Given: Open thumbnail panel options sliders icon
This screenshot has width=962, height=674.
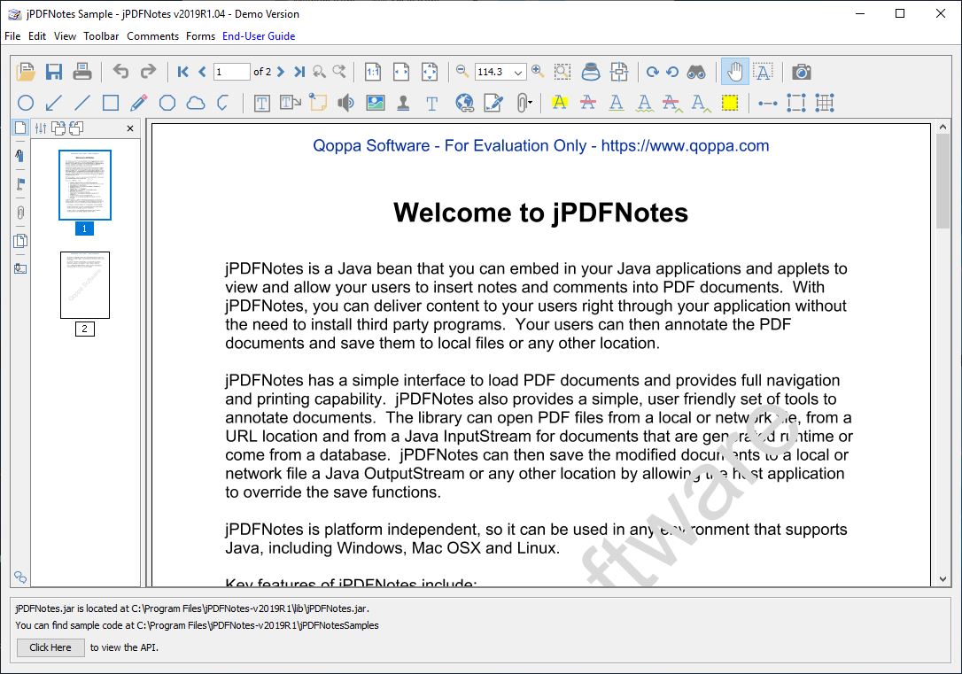Looking at the screenshot, I should (41, 128).
